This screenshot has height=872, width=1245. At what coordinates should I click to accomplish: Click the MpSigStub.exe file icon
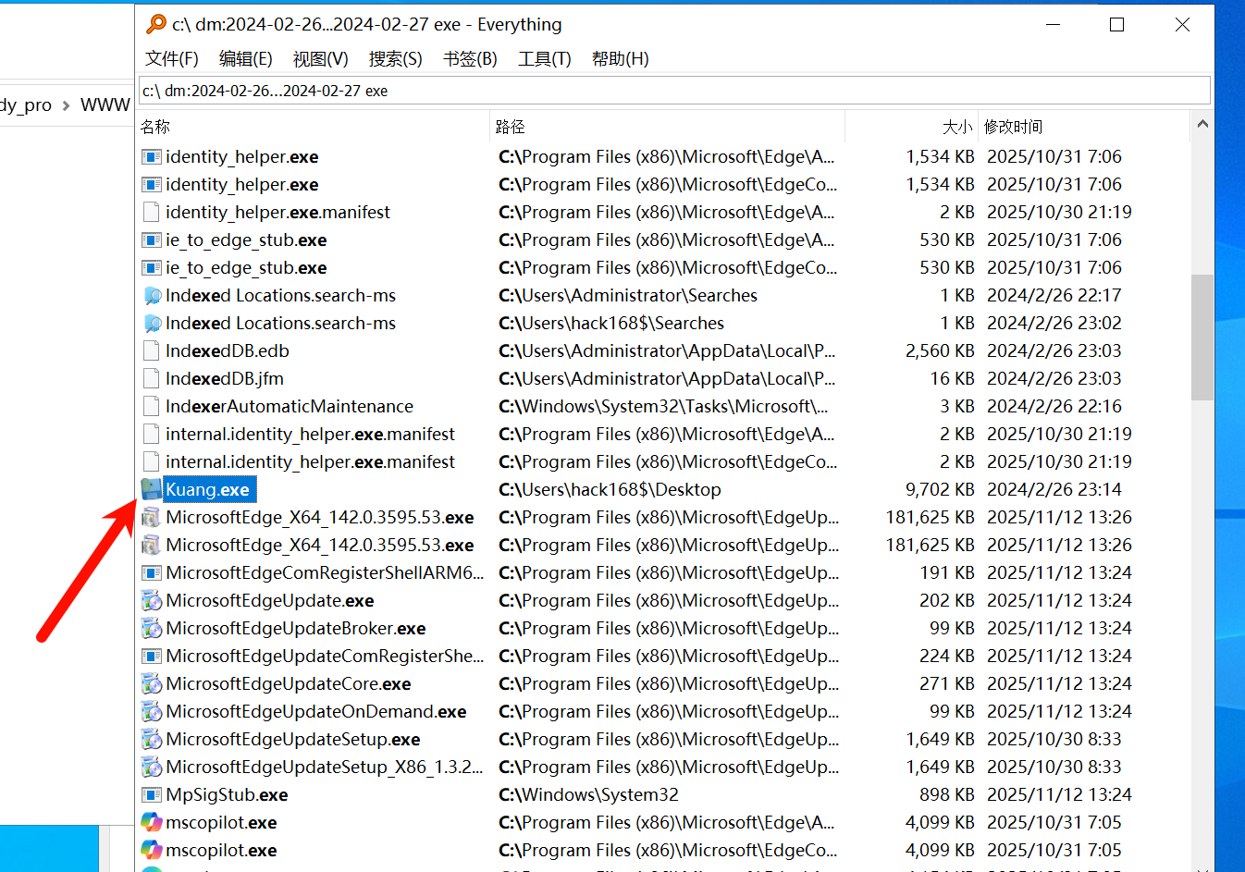[x=152, y=794]
